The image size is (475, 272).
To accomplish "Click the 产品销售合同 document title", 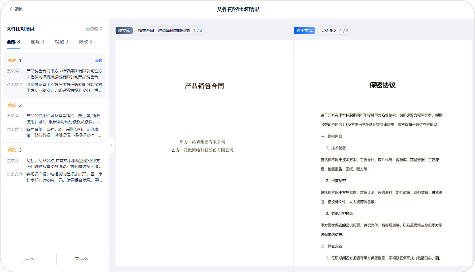I will click(x=204, y=86).
